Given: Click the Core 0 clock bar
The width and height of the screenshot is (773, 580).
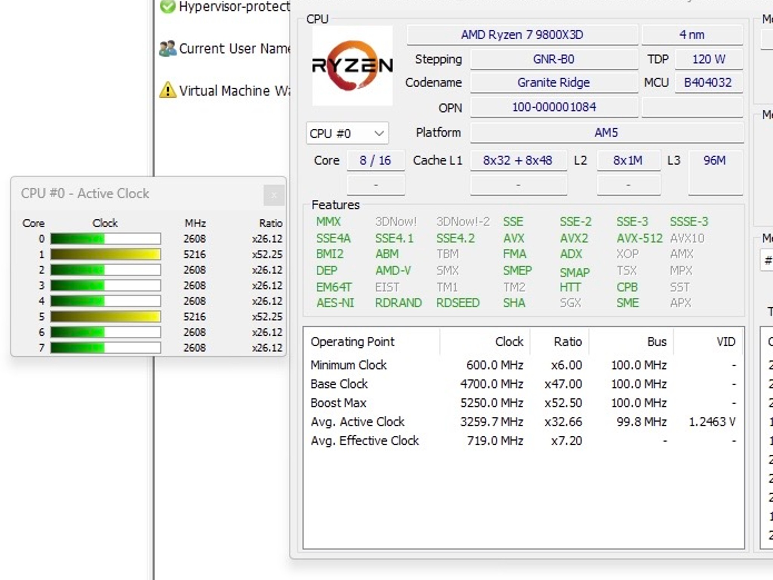Looking at the screenshot, I should (106, 239).
